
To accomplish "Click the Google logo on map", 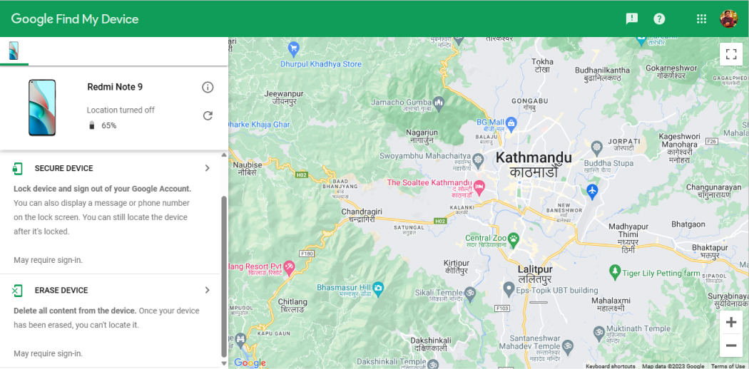I will click(250, 363).
